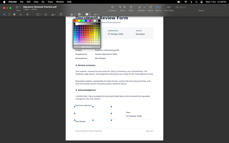Open Control Centre
The height and width of the screenshot is (143, 229).
point(202,2)
